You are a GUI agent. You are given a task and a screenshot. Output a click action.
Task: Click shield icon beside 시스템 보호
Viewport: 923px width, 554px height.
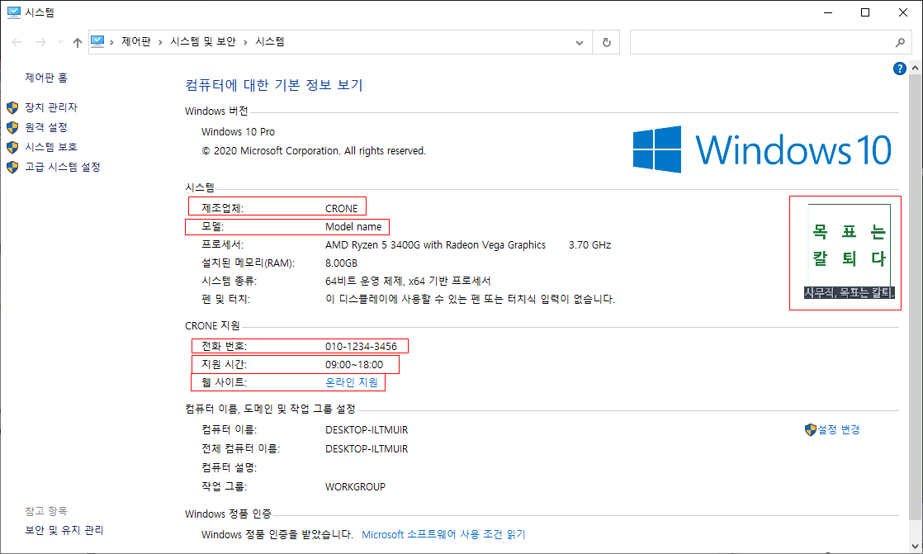tap(12, 147)
